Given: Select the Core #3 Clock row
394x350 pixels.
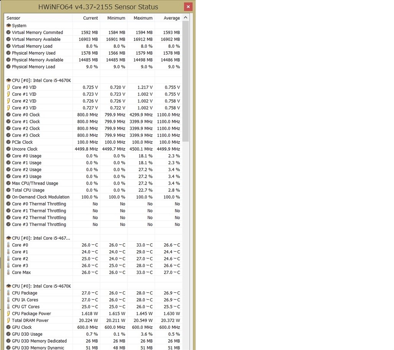Looking at the screenshot, I should coord(93,135).
